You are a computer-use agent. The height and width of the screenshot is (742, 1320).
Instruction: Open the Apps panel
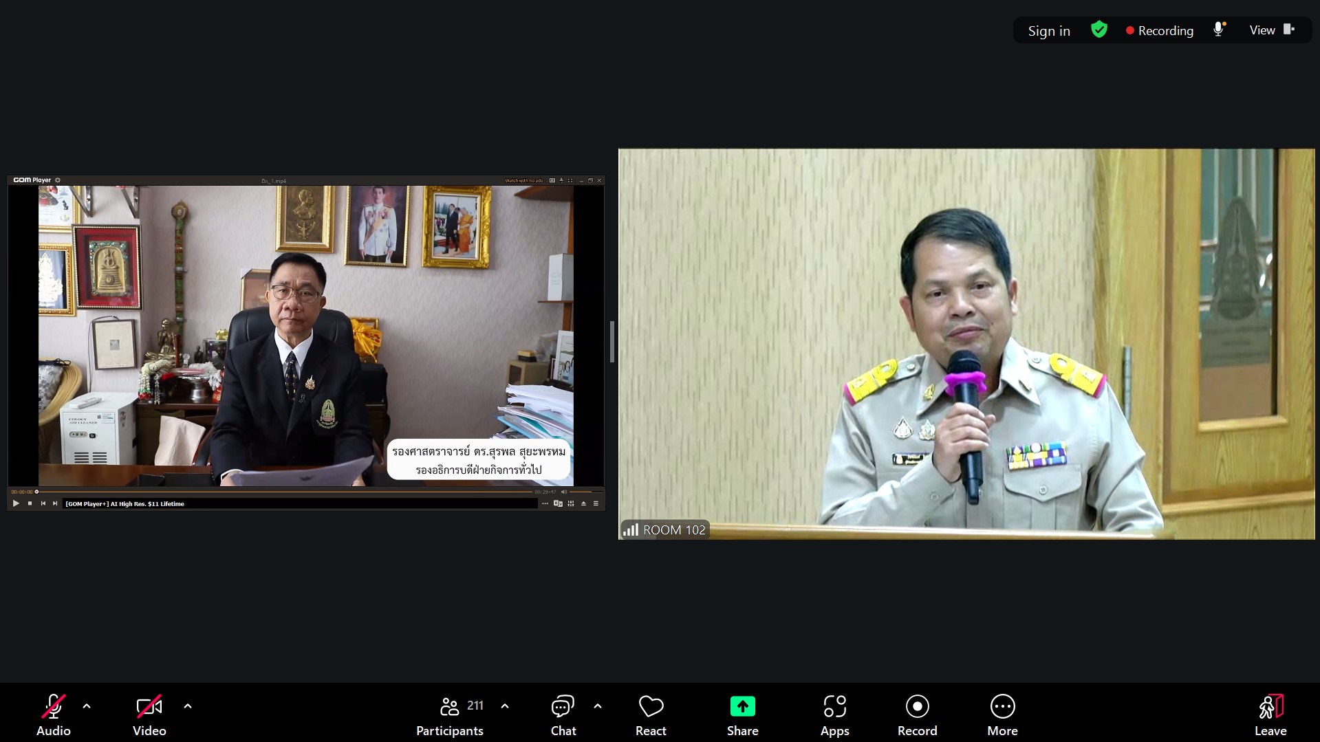(834, 715)
